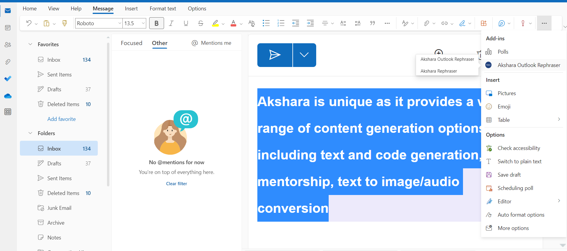
Task: Toggle Bold formatting
Action: [156, 23]
